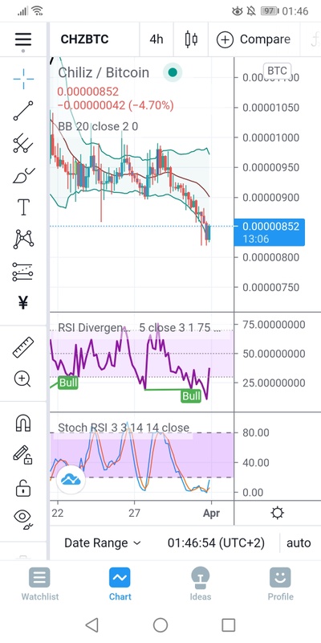
Task: Click the current price label 0.00000852
Action: pyautogui.click(x=270, y=232)
